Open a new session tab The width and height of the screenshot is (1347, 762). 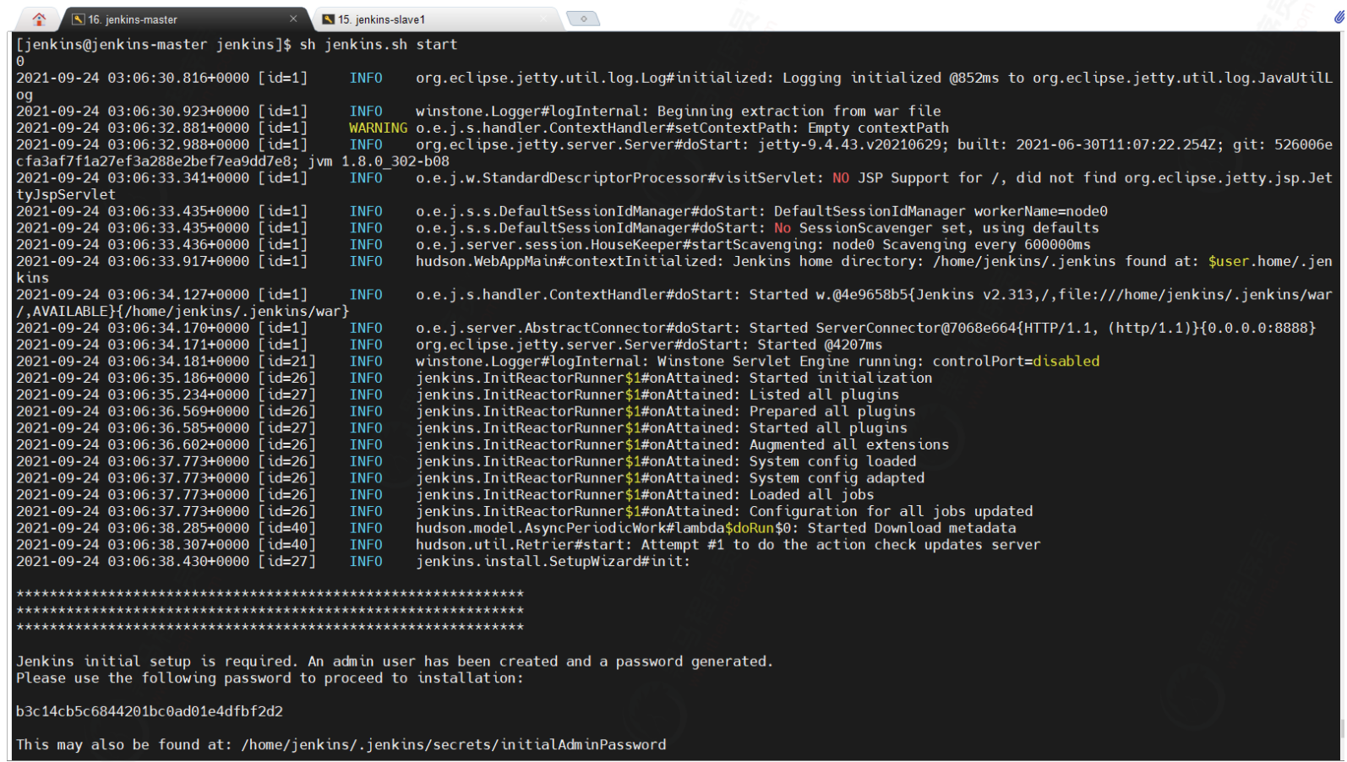click(x=583, y=19)
